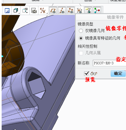Select the 镜像具有特征的几何 radio option
This screenshot has width=126, height=130.
coord(81,38)
